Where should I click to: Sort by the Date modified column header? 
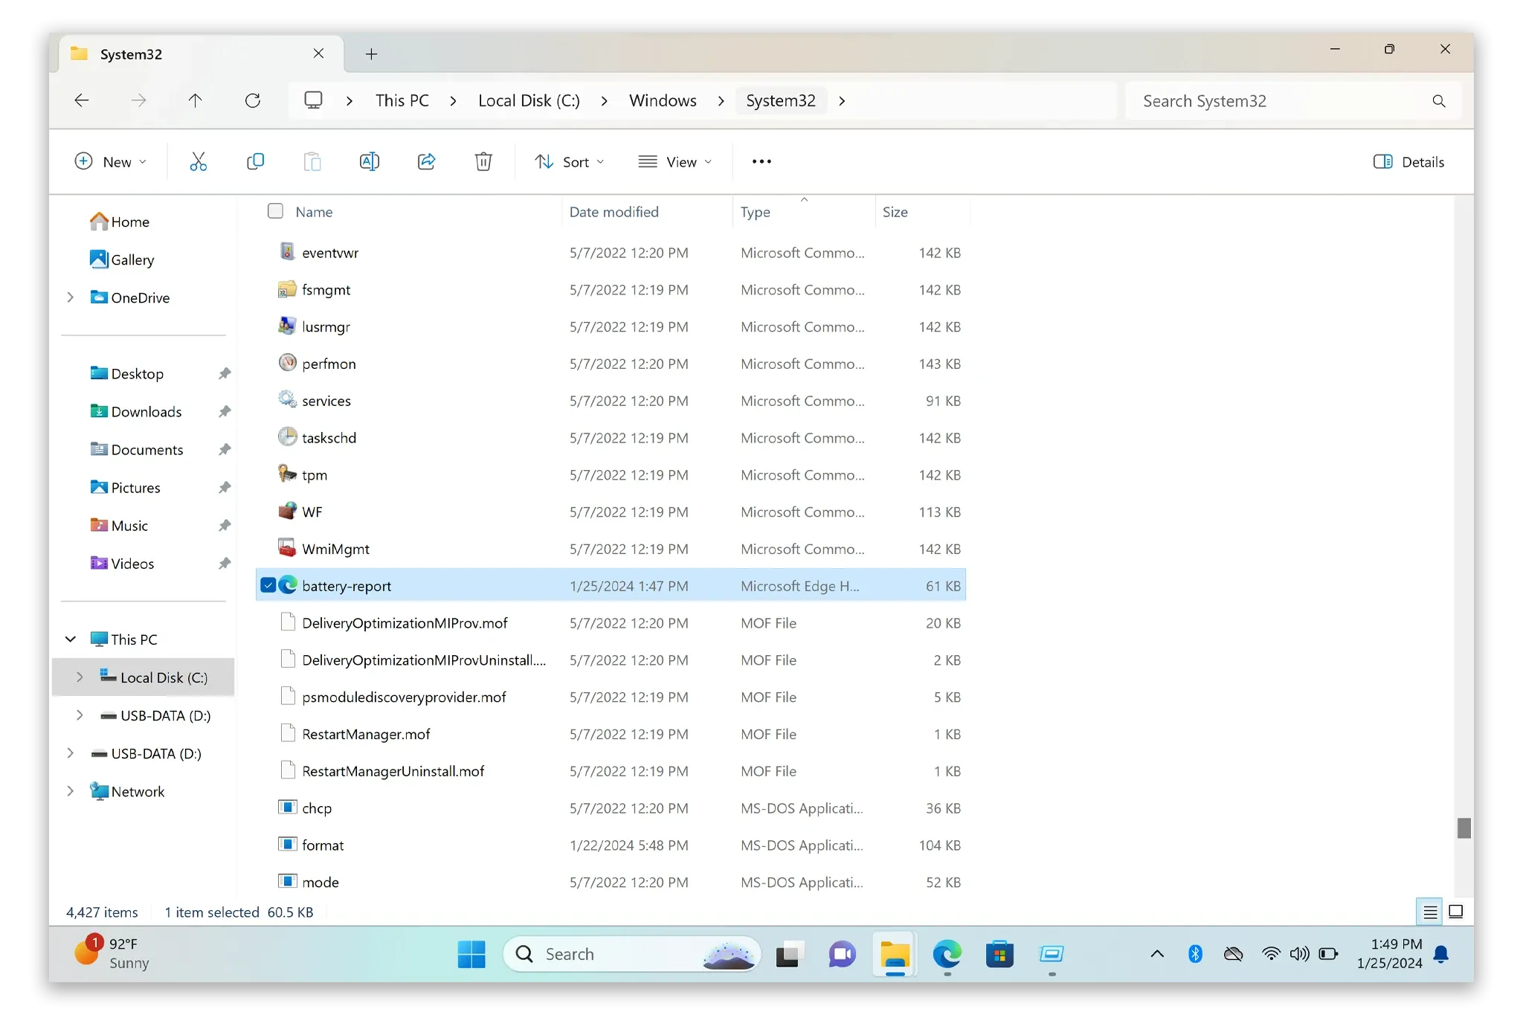614,212
